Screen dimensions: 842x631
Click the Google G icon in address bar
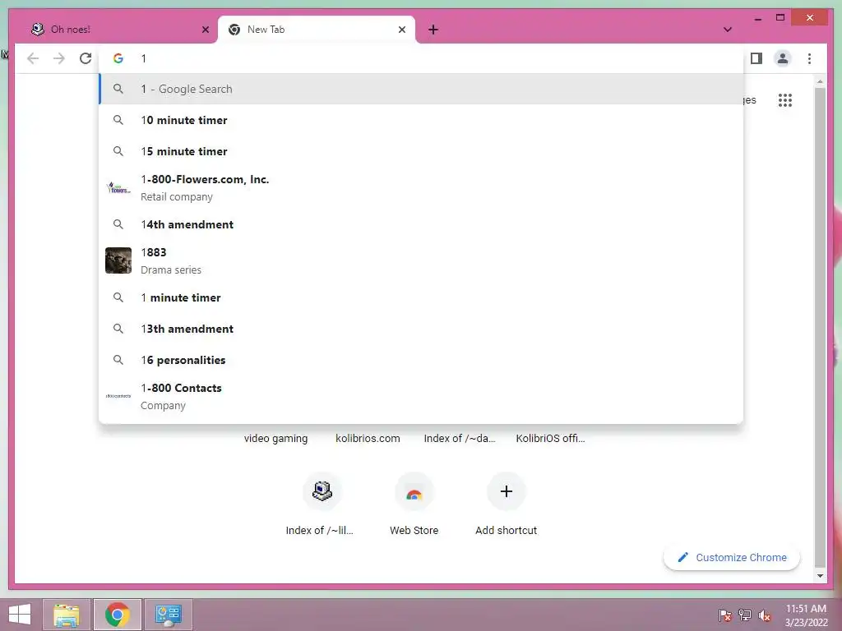pyautogui.click(x=118, y=58)
